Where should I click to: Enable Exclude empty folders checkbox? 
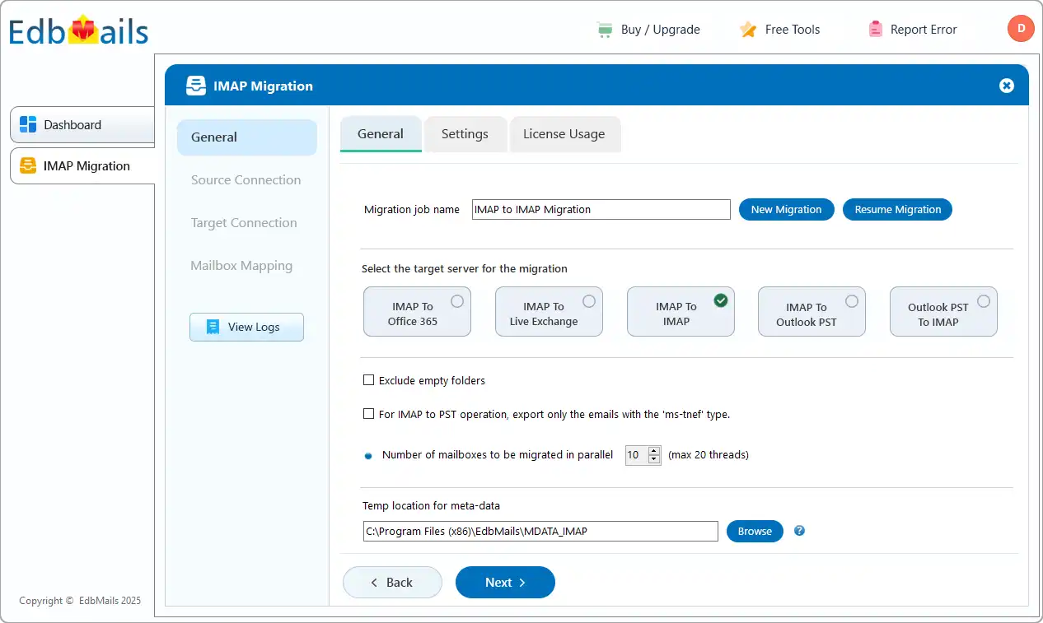368,380
